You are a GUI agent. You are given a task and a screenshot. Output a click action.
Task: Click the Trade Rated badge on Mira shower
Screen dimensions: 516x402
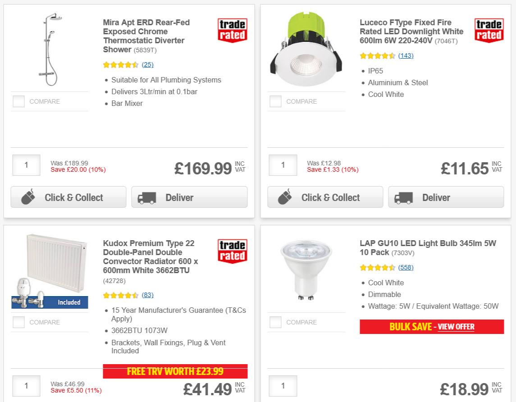232,30
